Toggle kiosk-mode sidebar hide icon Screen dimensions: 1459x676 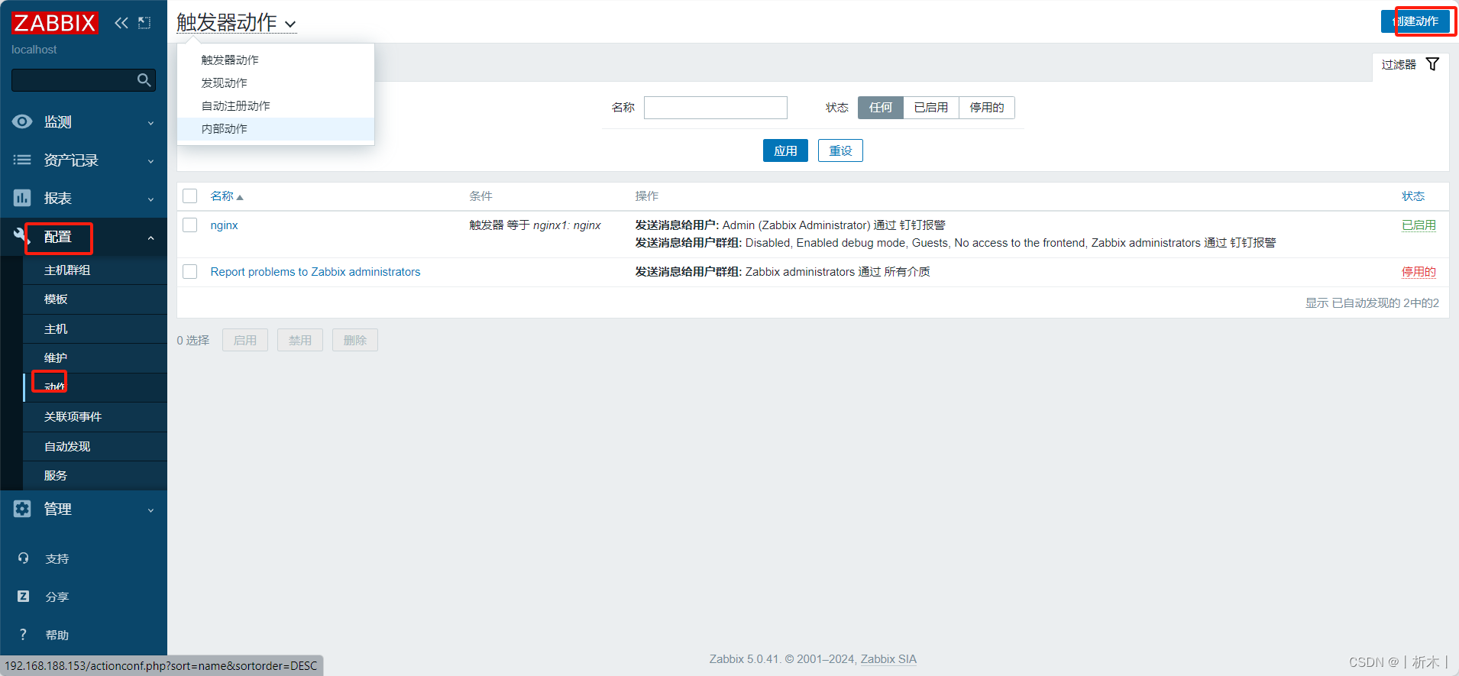[x=144, y=23]
